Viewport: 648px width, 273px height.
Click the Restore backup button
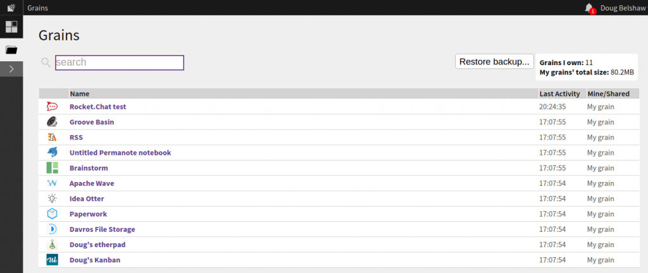pos(494,62)
